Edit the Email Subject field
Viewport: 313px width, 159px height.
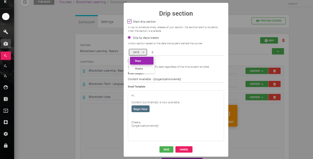(176, 79)
